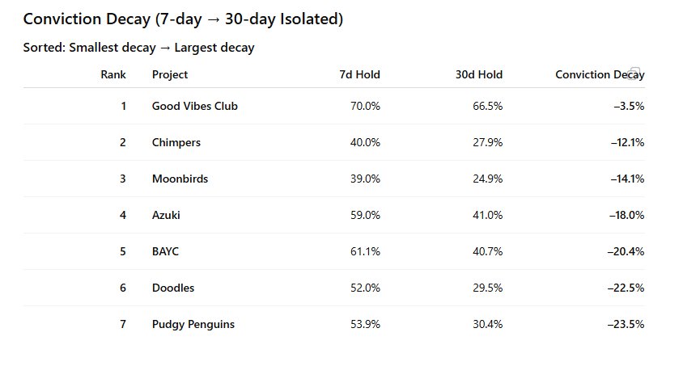The height and width of the screenshot is (366, 683).
Task: Click the Moonbirds project name
Action: pos(180,179)
